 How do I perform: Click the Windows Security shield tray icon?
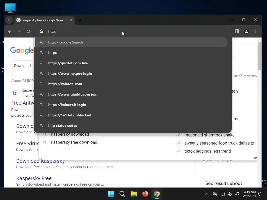[237, 194]
